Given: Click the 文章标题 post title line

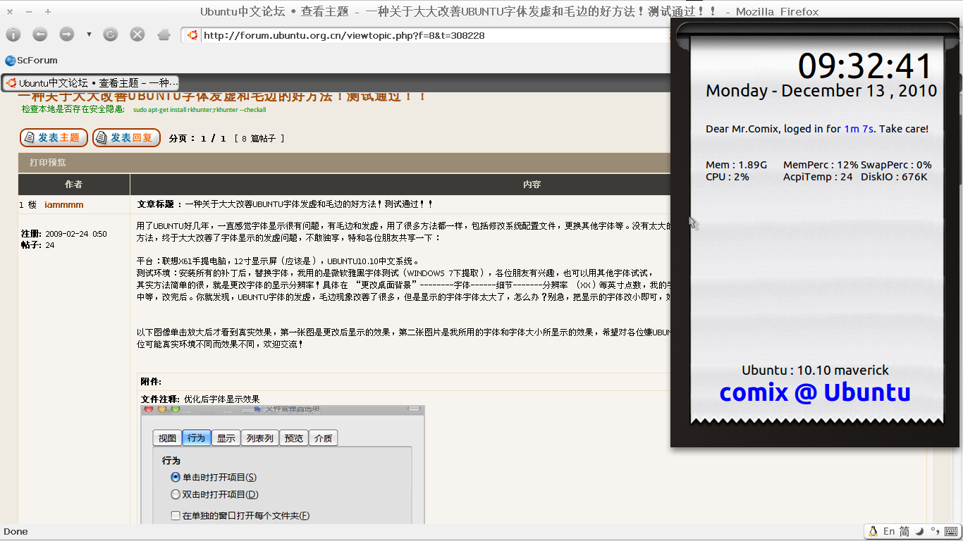Looking at the screenshot, I should point(285,204).
